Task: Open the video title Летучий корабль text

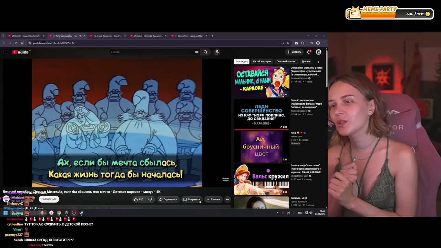Action: point(82,192)
